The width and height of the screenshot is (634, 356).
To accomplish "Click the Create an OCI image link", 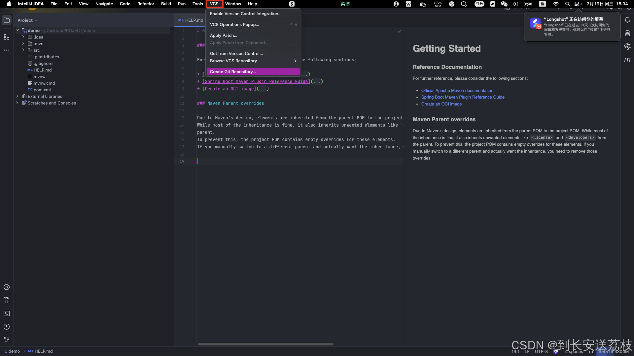I will point(441,104).
